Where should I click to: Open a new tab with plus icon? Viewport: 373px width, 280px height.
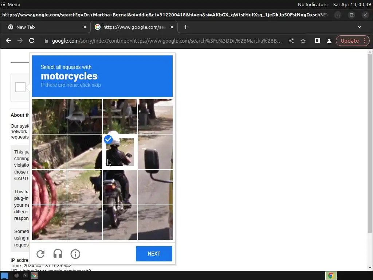click(186, 27)
